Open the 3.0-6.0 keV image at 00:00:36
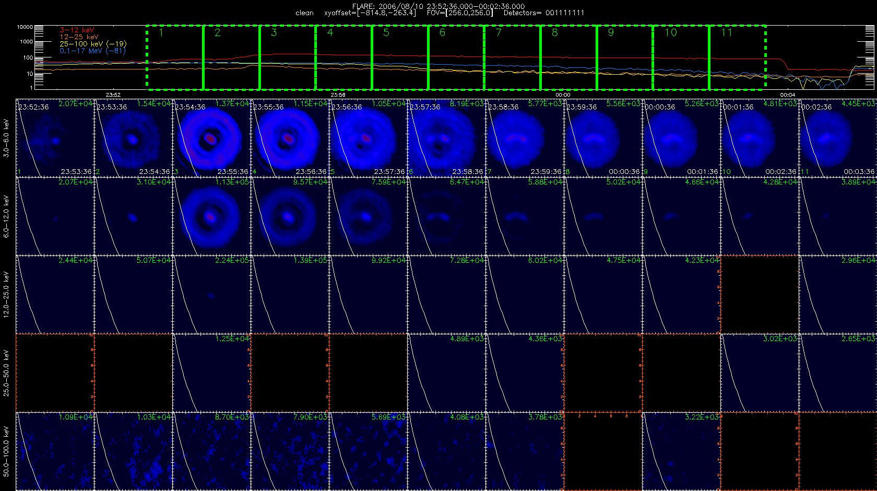877x491 pixels. coord(682,138)
